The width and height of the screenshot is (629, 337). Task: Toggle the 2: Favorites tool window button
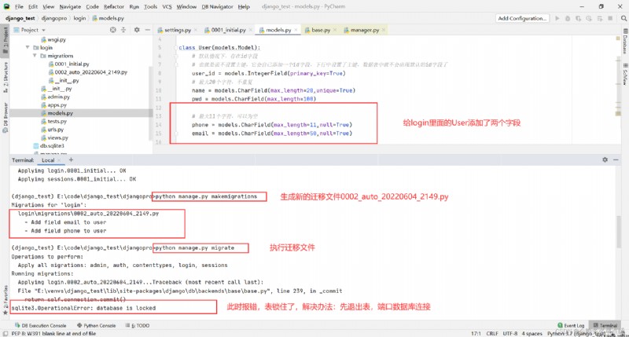[x=5, y=300]
